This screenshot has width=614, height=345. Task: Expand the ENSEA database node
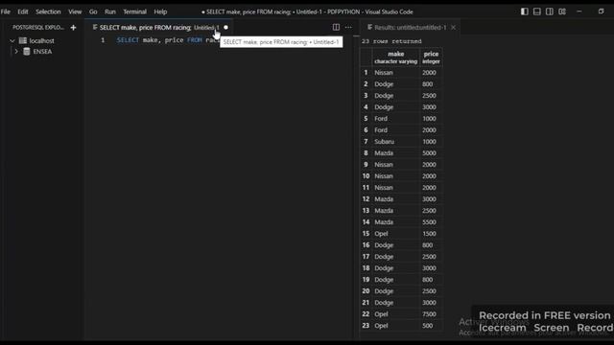pyautogui.click(x=16, y=51)
